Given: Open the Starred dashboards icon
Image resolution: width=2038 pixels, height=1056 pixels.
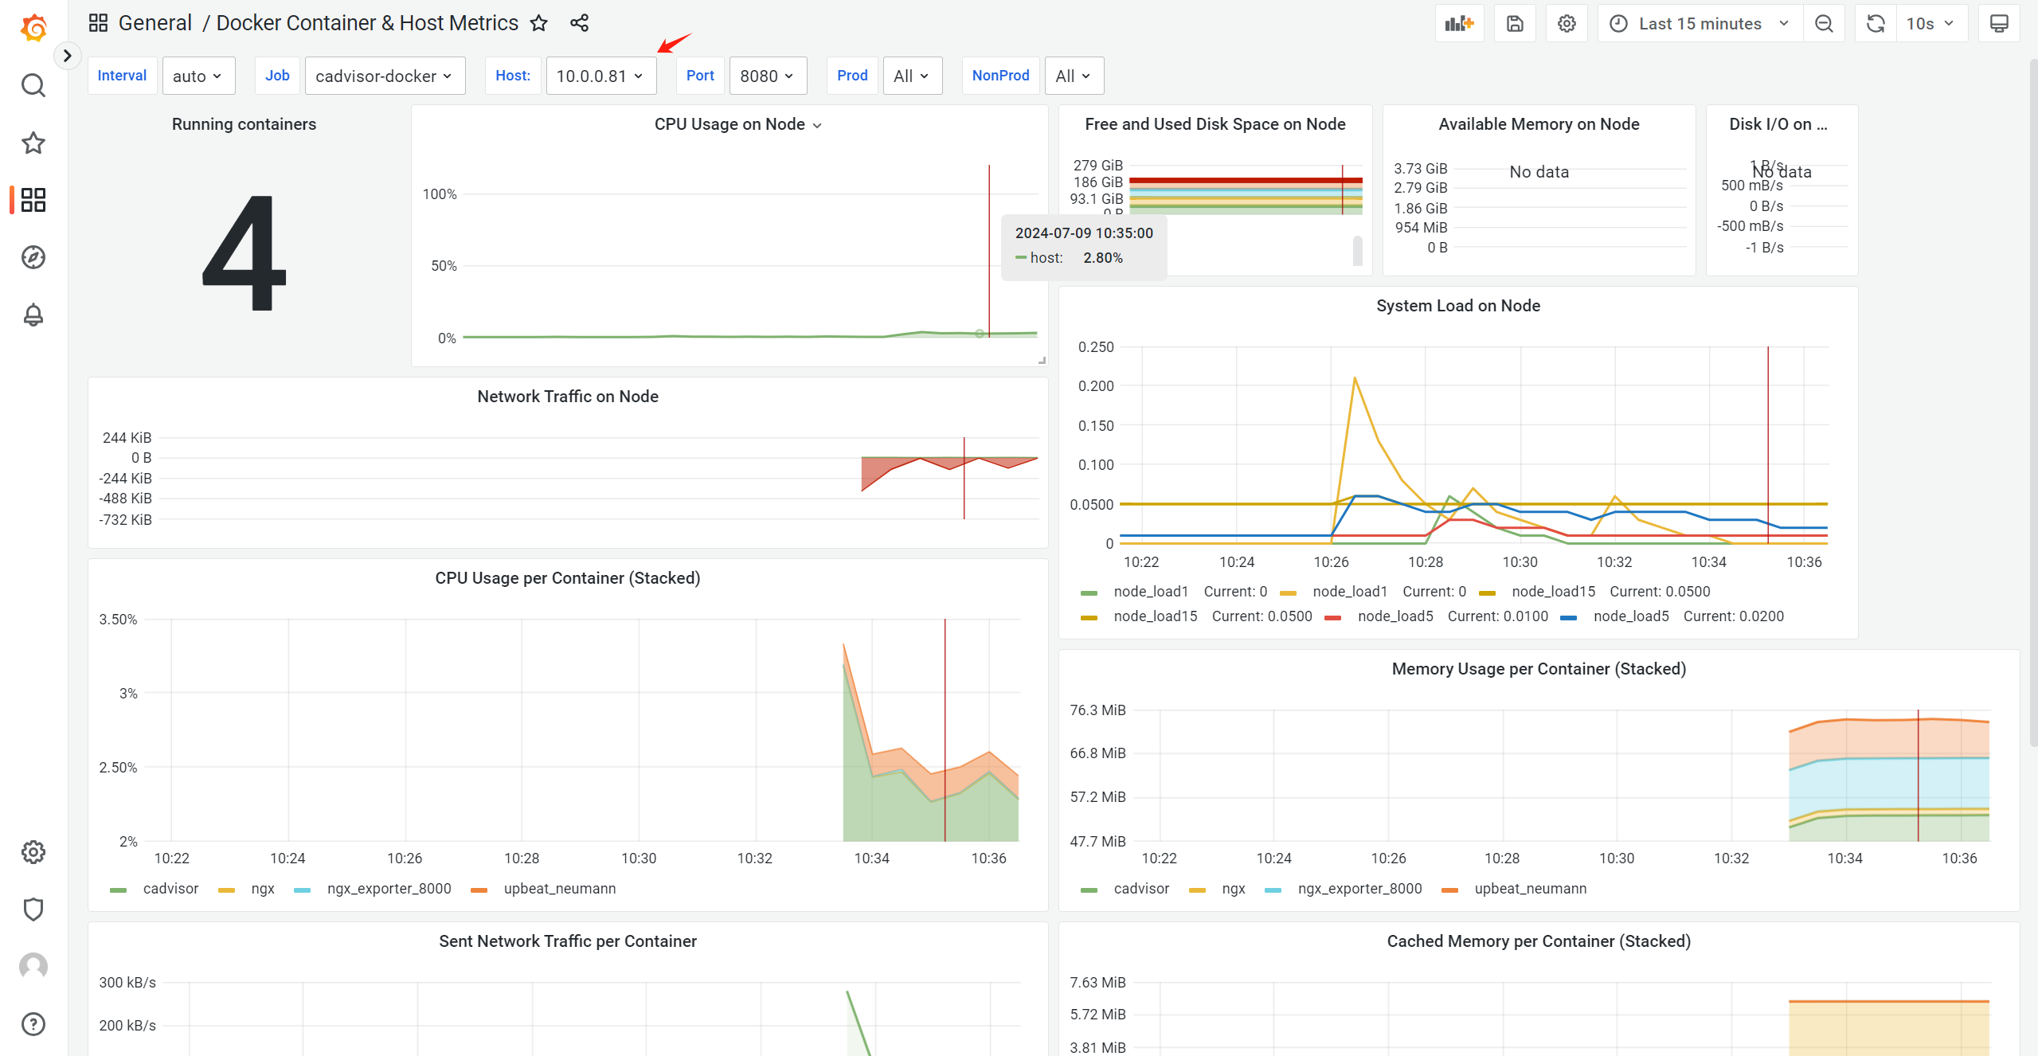Looking at the screenshot, I should click(33, 143).
